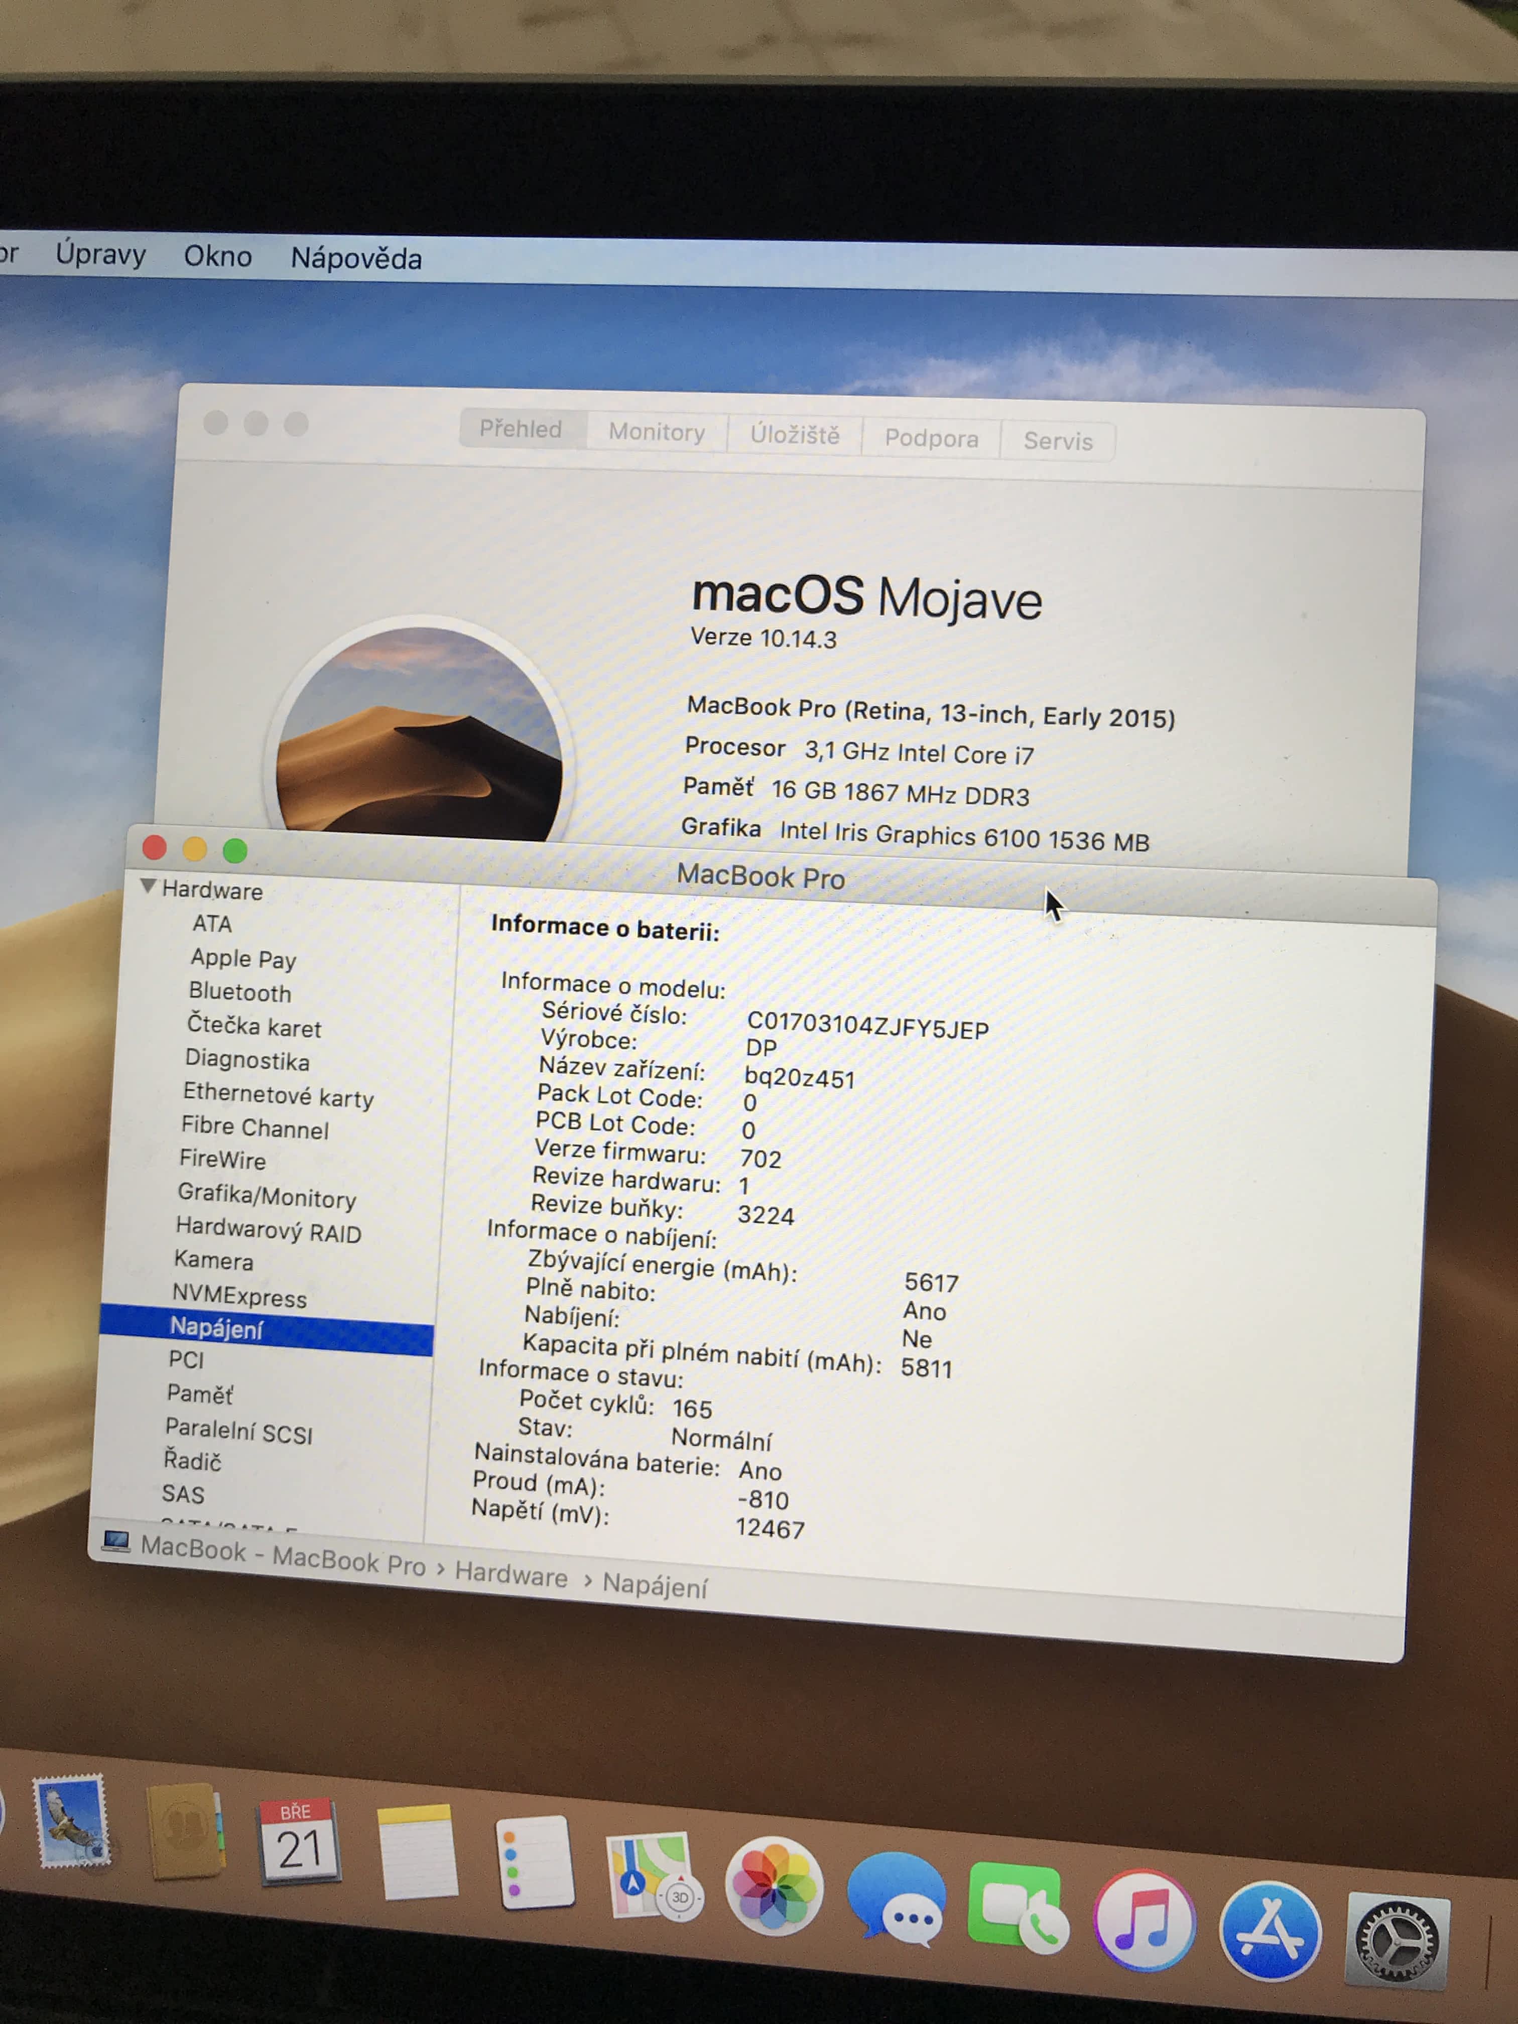Select Paměť item in sidebar
The width and height of the screenshot is (1518, 2024).
[199, 1395]
